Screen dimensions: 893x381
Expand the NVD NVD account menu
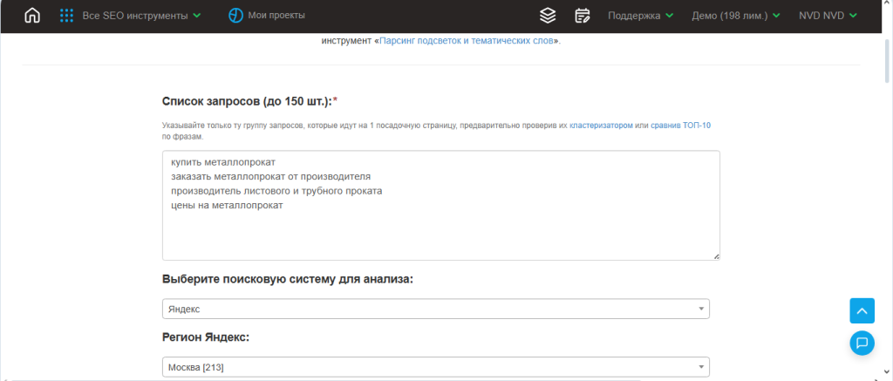tap(828, 16)
